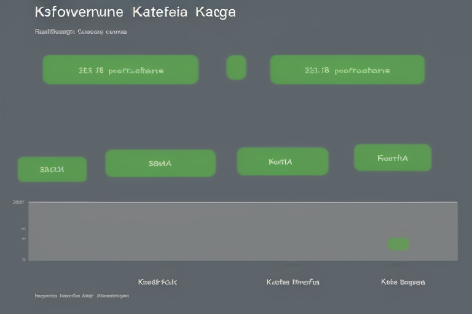This screenshot has height=314, width=472.
Task: Click the bottom y-axis value label
Action: [23, 259]
